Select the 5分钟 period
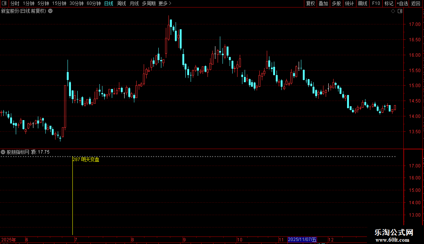The image size is (424, 244). pyautogui.click(x=43, y=3)
